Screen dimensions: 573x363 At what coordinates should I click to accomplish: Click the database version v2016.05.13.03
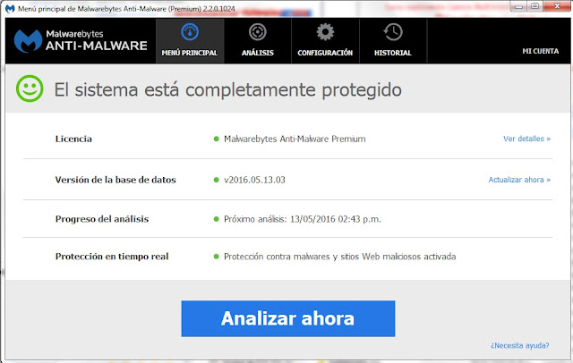(x=254, y=180)
